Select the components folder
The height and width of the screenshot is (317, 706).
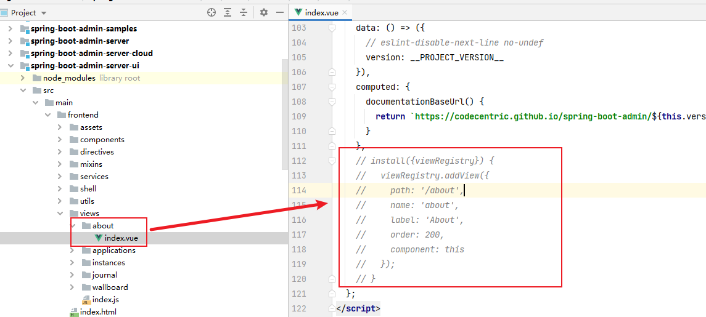coord(102,140)
